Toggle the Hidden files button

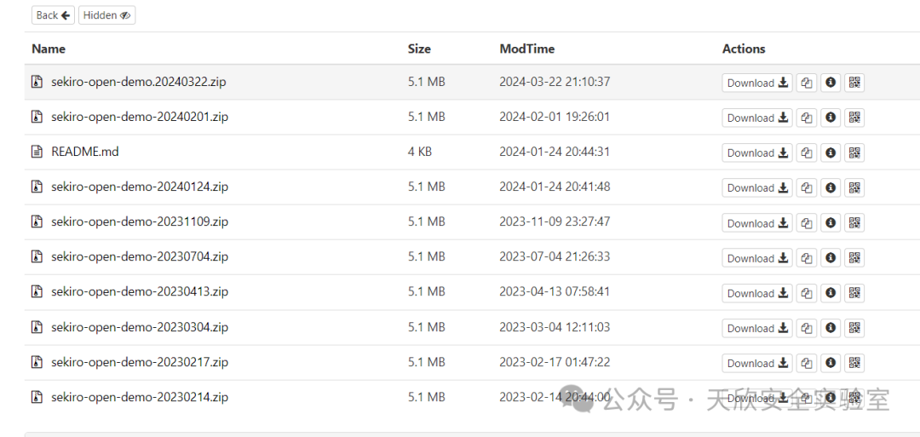pos(106,15)
